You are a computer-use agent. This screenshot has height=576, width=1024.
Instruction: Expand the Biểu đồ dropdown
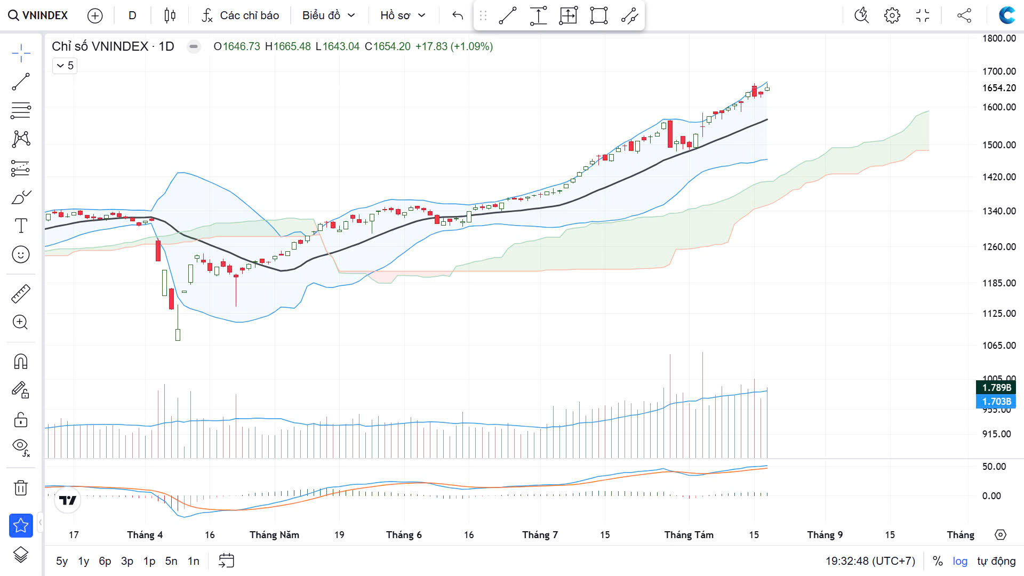[x=329, y=15]
